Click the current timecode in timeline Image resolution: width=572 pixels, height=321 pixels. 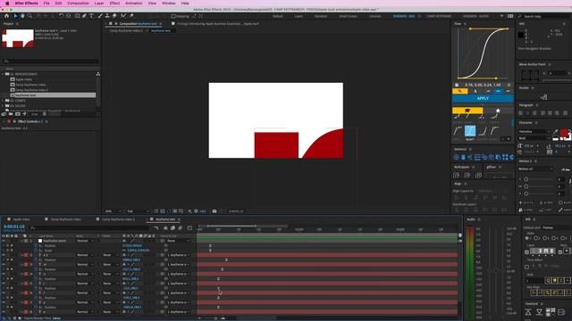click(x=14, y=226)
